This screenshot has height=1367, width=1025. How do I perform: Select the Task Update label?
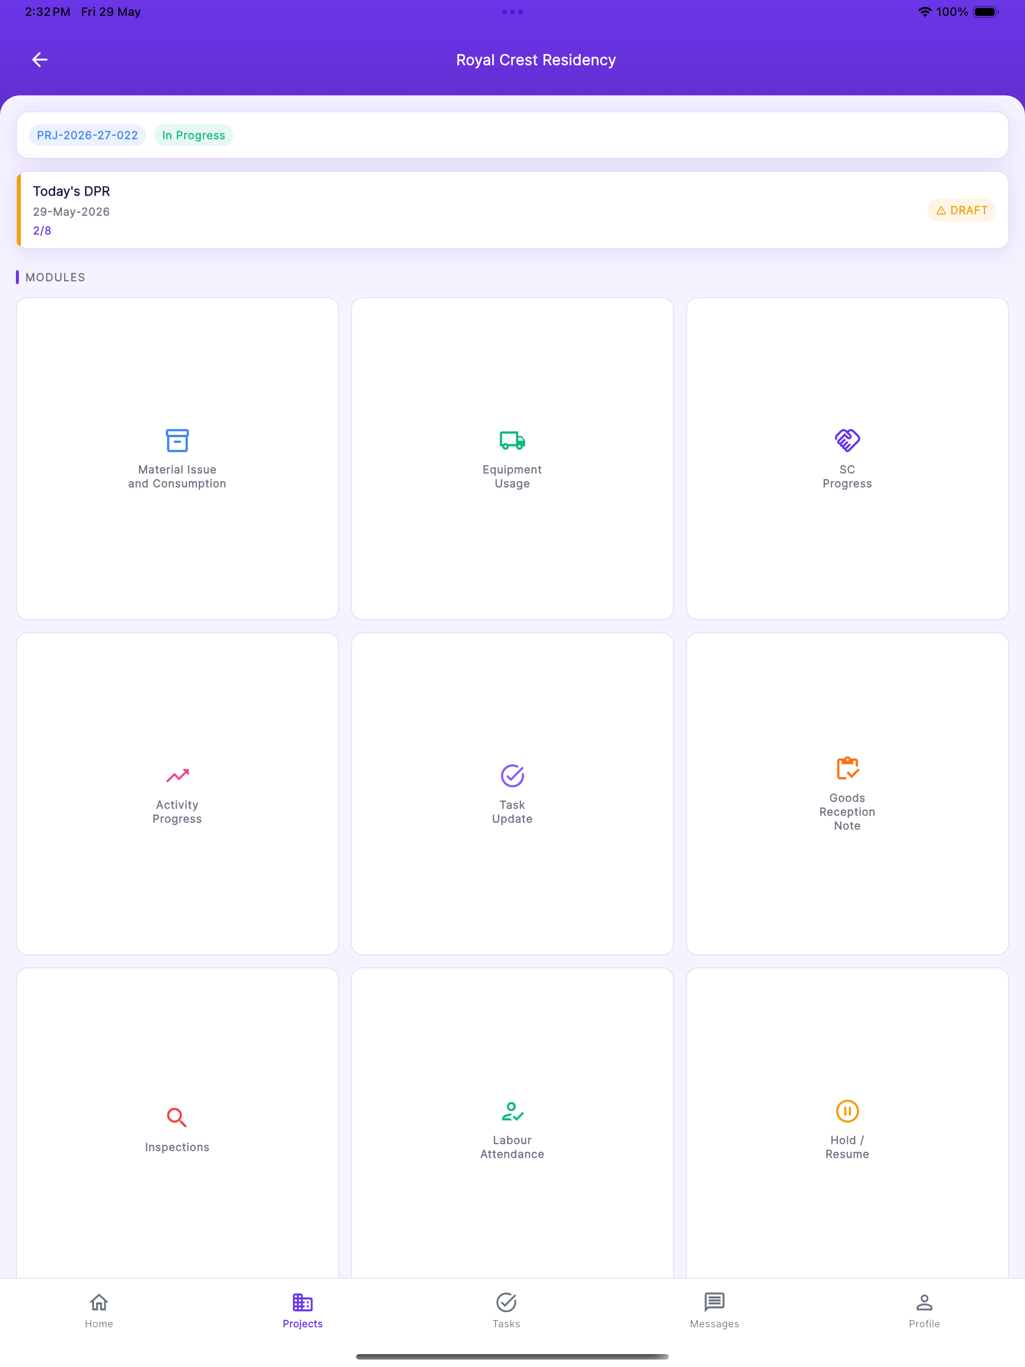512,812
